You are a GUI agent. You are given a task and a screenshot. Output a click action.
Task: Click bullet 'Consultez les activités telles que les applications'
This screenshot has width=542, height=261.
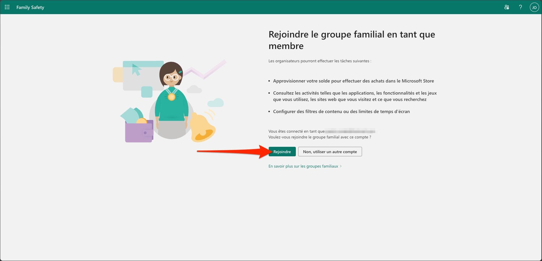pyautogui.click(x=355, y=96)
